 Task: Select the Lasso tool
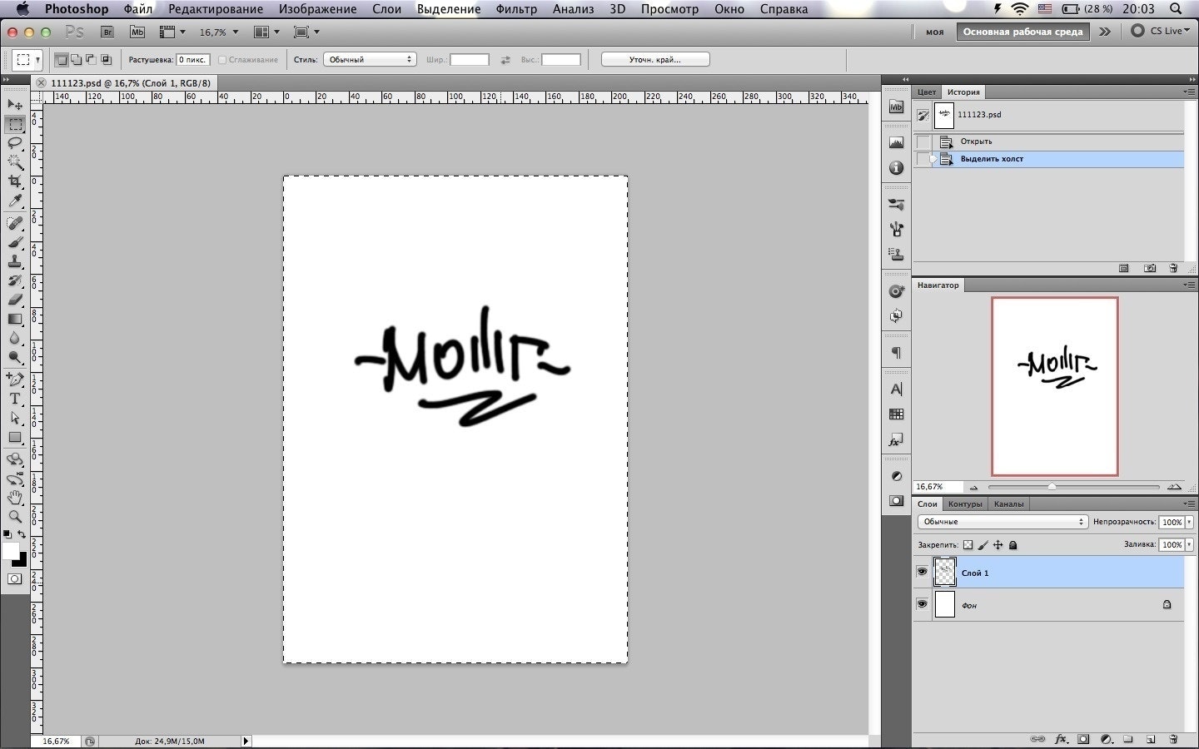(15, 143)
